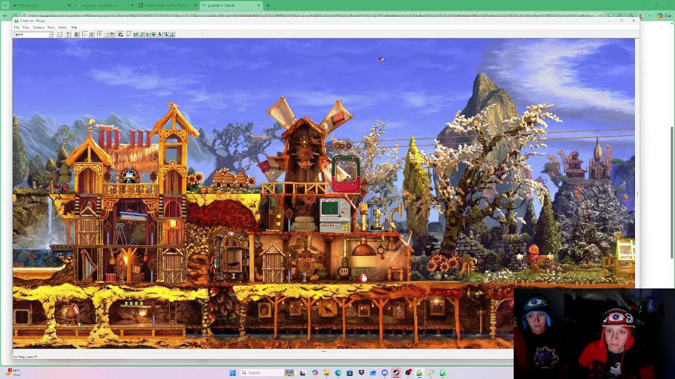The height and width of the screenshot is (379, 675).
Task: Click the speech bubble toolbar icon
Action: (59, 34)
